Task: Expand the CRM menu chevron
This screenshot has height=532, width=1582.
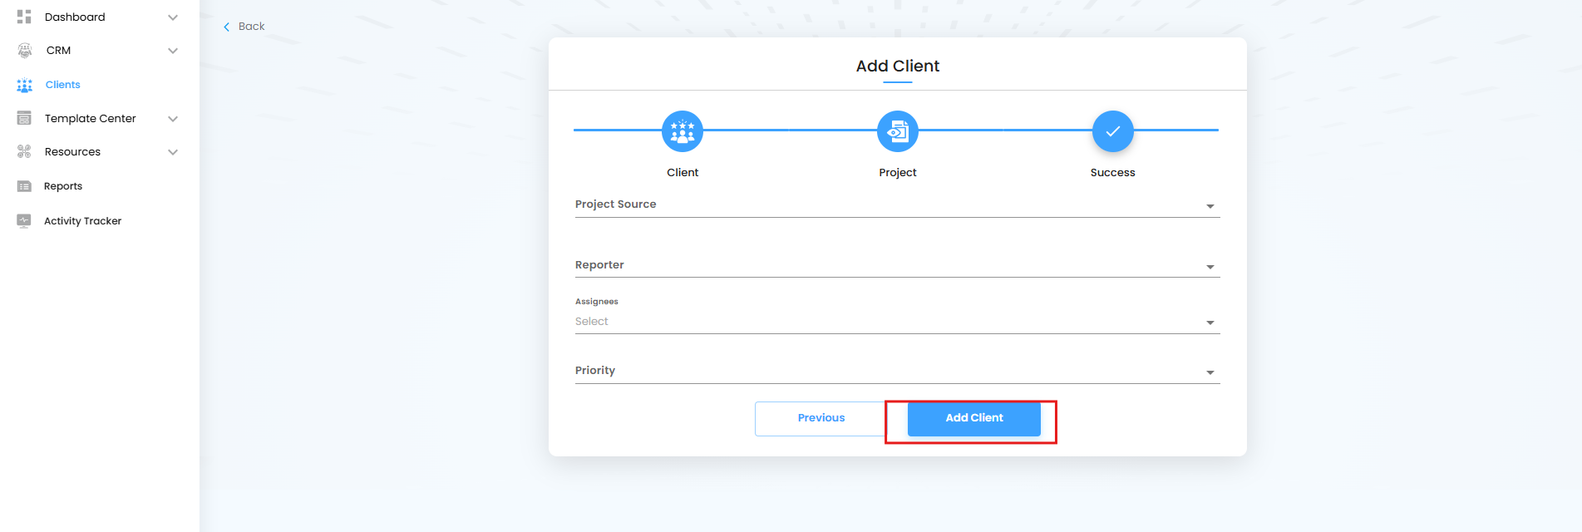Action: click(x=173, y=51)
